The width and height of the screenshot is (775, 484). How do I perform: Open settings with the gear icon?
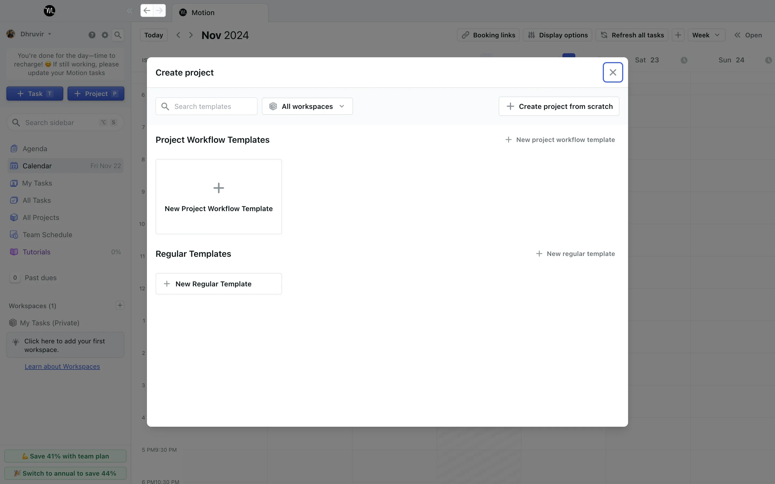tap(105, 35)
